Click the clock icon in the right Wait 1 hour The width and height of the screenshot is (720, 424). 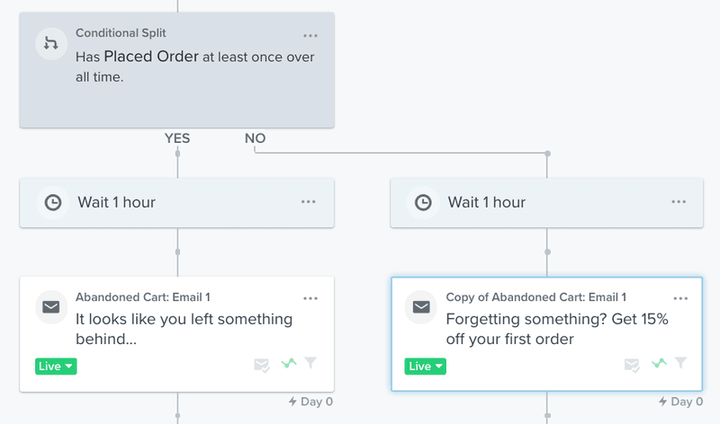pyautogui.click(x=423, y=202)
